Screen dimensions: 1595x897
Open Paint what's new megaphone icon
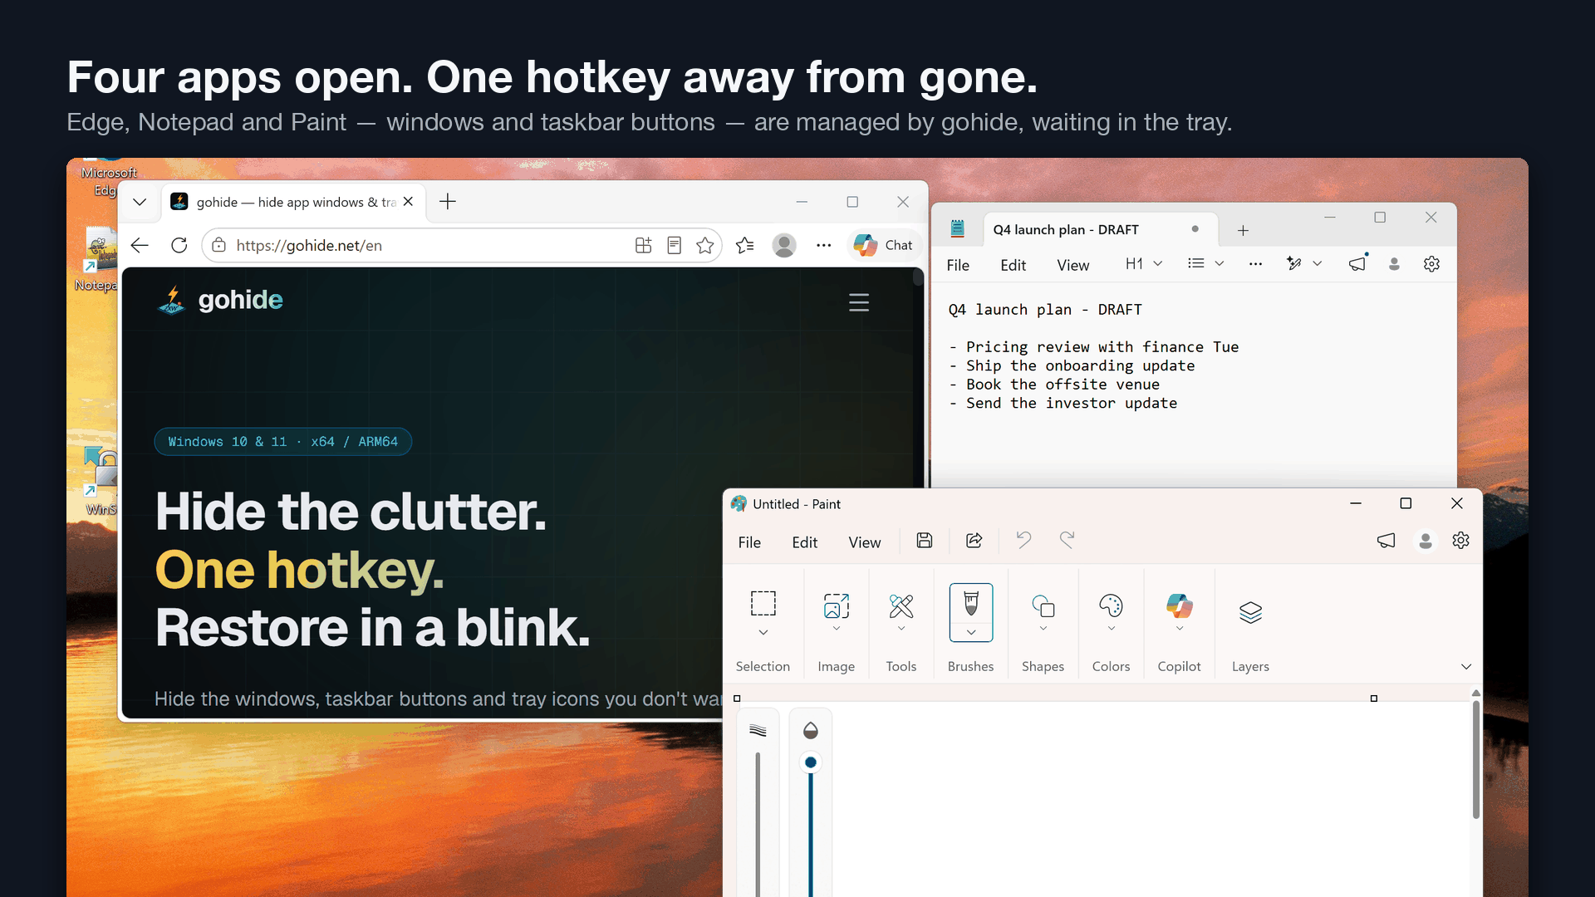(1386, 541)
